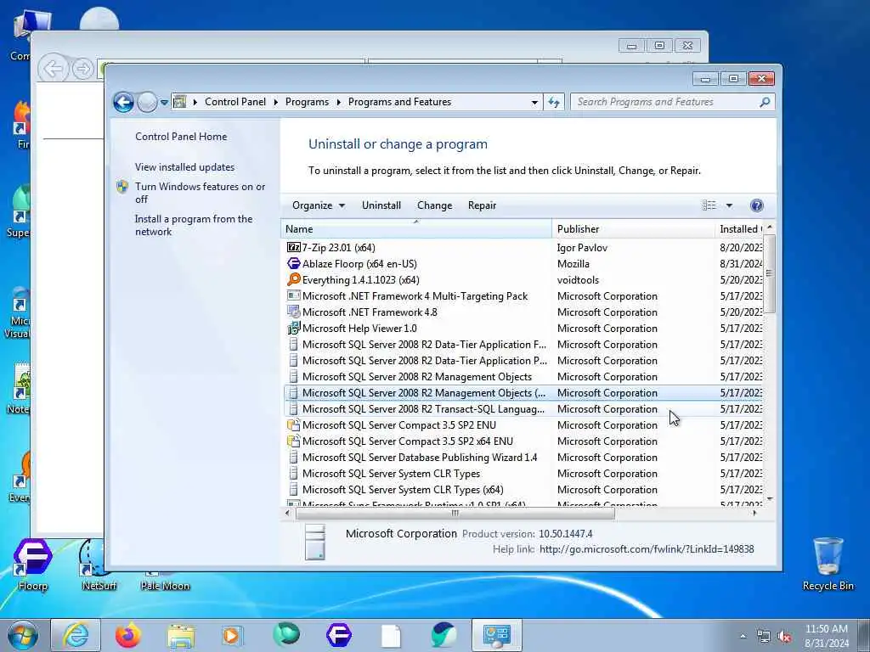Sort by the Name column header
The height and width of the screenshot is (652, 870).
(416, 229)
